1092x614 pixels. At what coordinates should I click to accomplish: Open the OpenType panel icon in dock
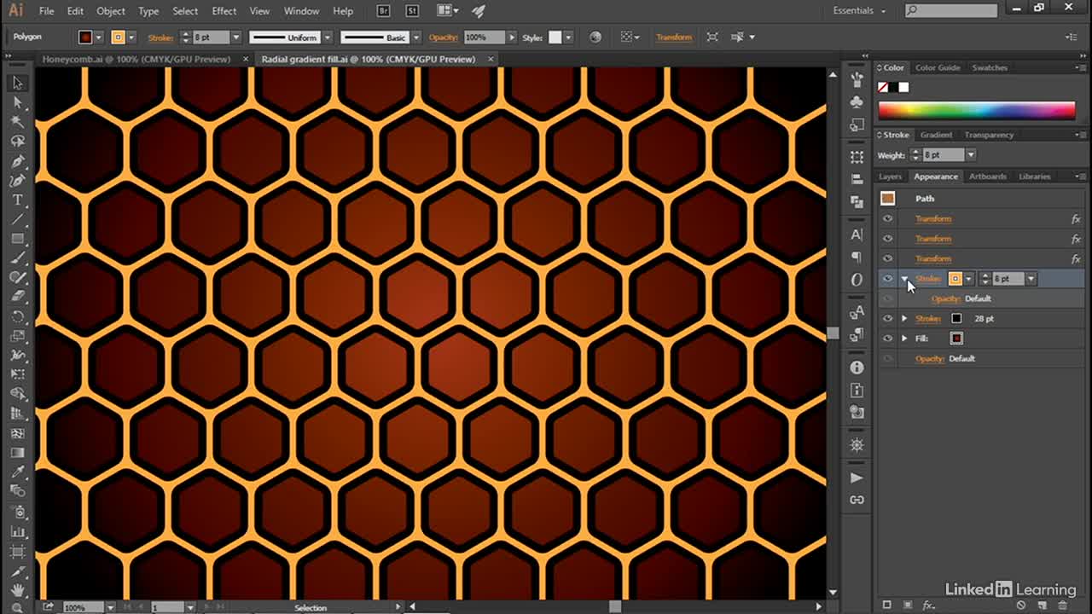857,279
